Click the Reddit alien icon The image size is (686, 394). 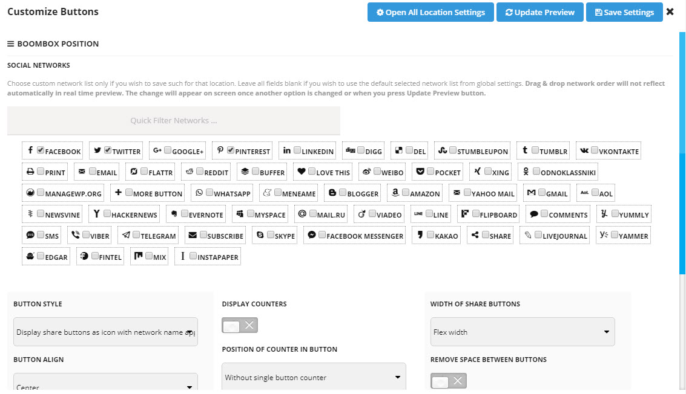click(x=190, y=171)
